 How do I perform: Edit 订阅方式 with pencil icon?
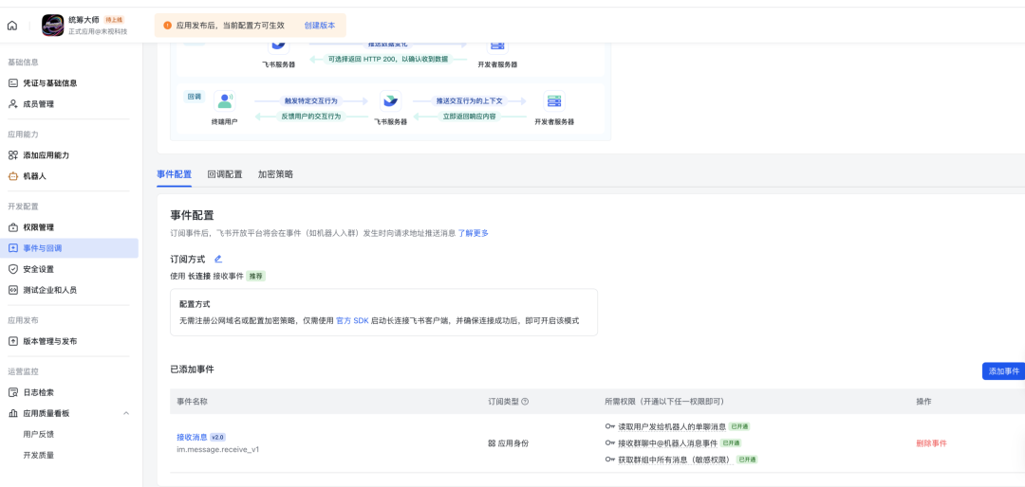click(218, 260)
